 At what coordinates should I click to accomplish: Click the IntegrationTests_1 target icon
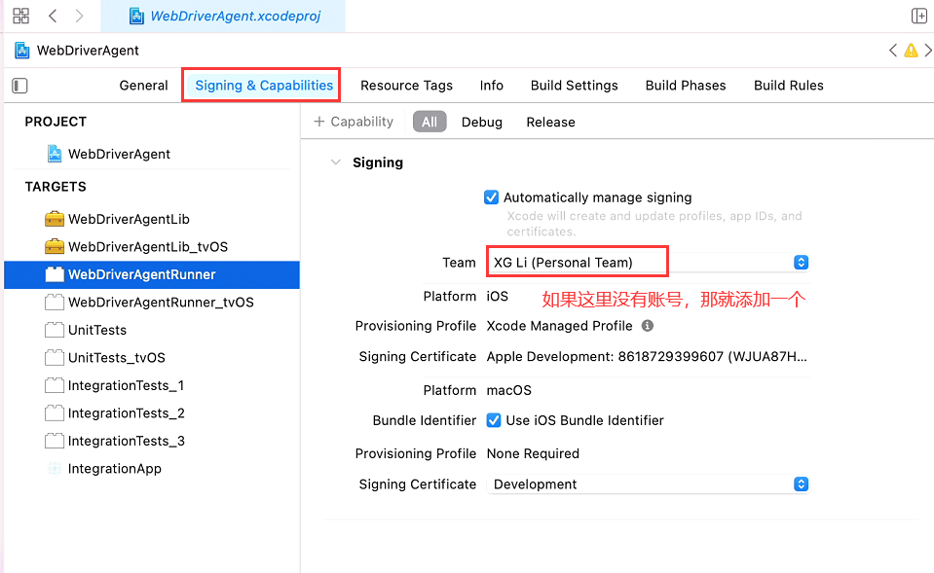pyautogui.click(x=55, y=385)
